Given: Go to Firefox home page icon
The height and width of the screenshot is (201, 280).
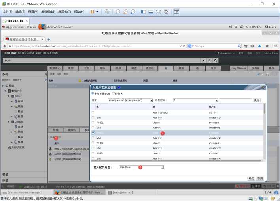Looking at the screenshot, I should [267, 46].
